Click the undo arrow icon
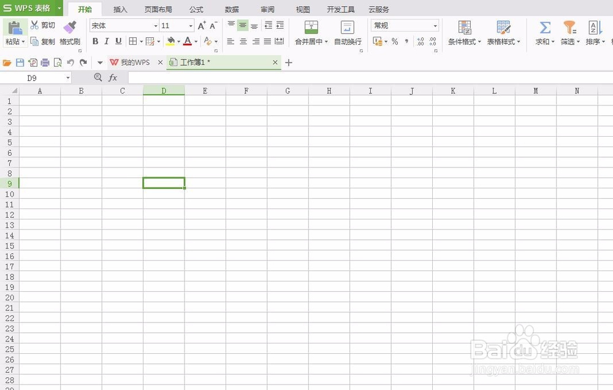Image resolution: width=613 pixels, height=390 pixels. tap(70, 63)
